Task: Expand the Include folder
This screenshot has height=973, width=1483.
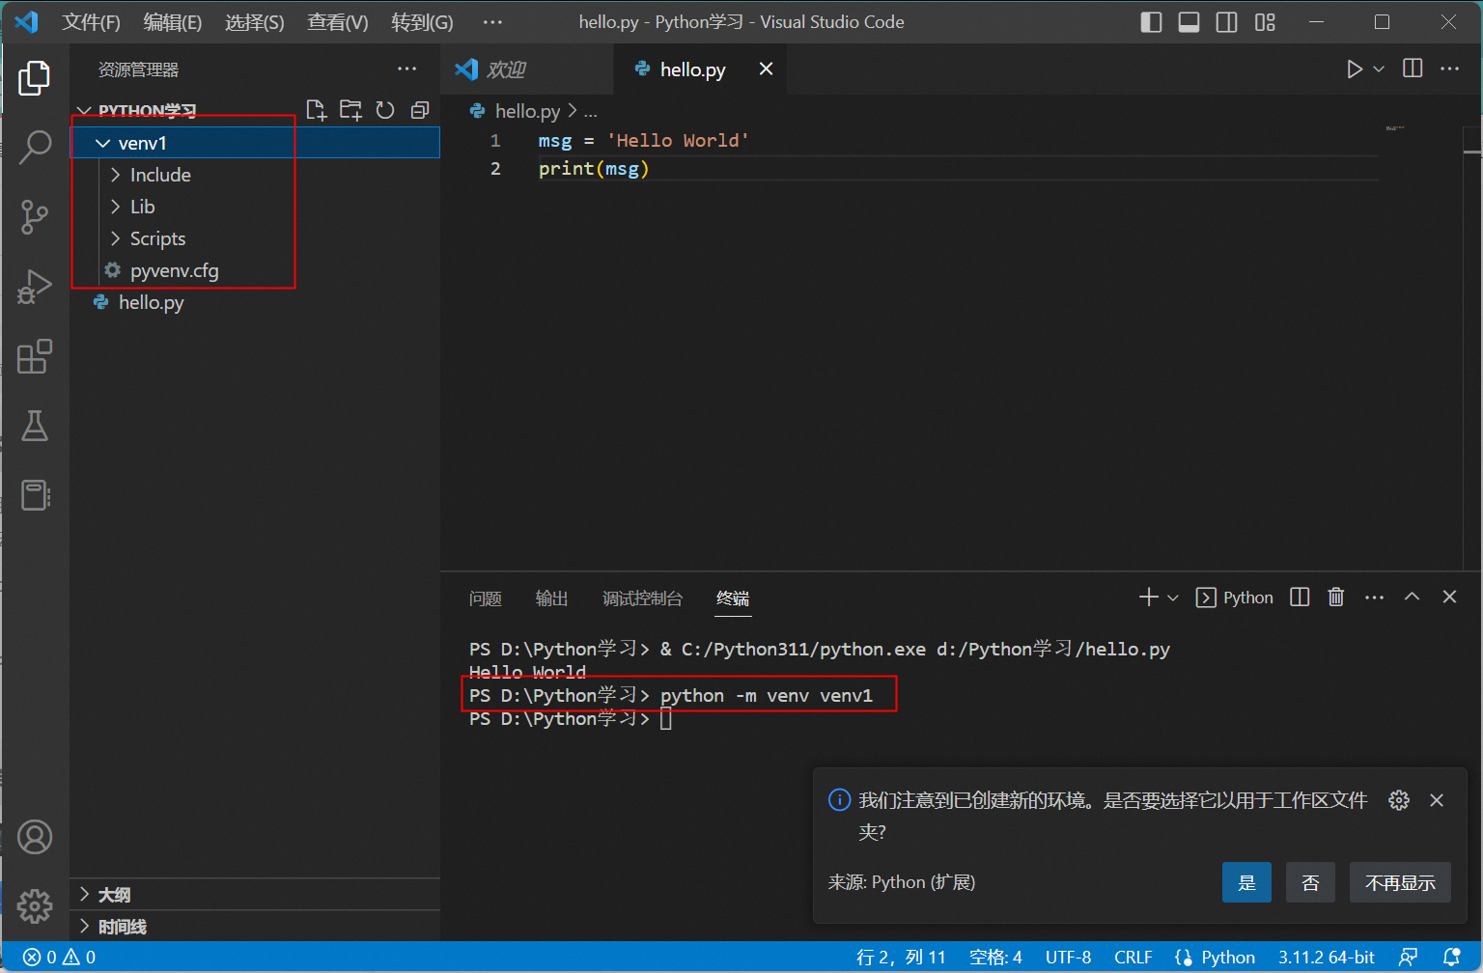Action: (x=116, y=175)
